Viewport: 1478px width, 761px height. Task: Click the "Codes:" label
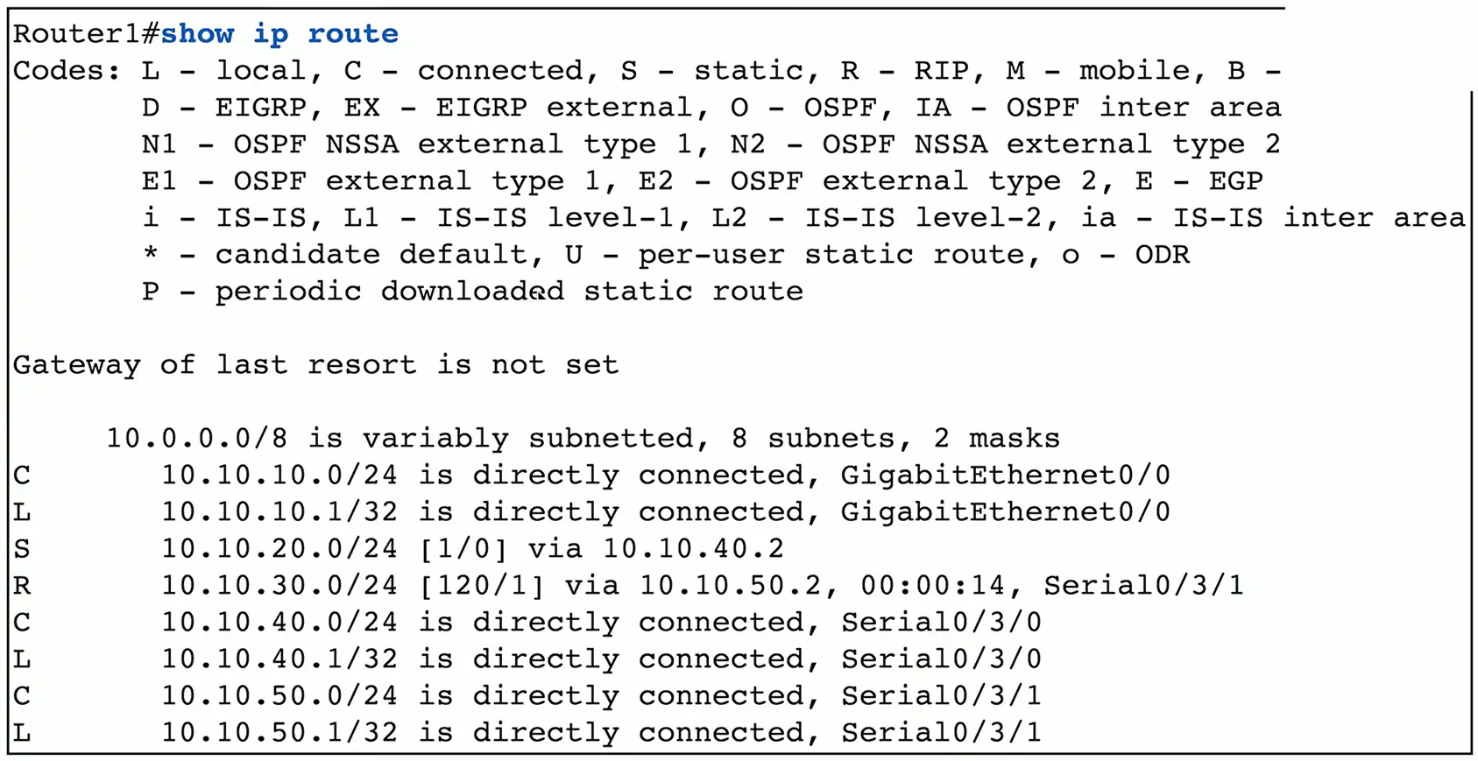tap(67, 71)
